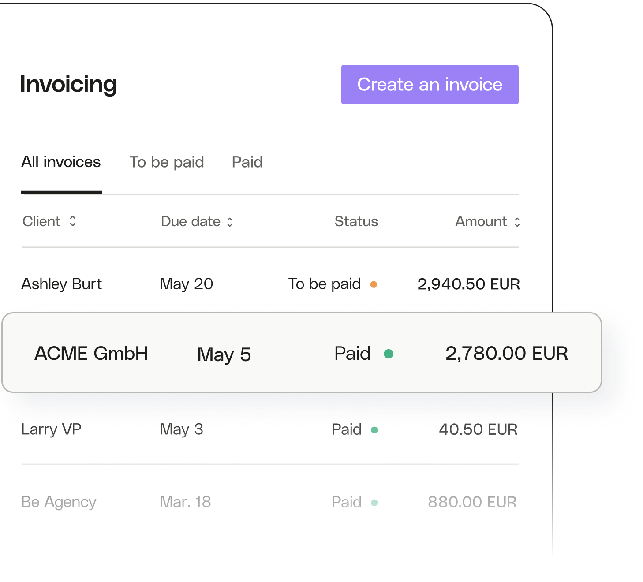This screenshot has height=582, width=643.
Task: Click the Client column header
Action: point(41,221)
